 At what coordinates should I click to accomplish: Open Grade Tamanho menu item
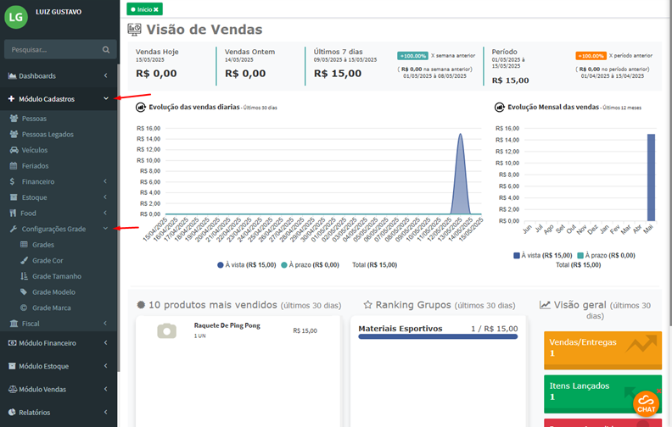pyautogui.click(x=57, y=276)
